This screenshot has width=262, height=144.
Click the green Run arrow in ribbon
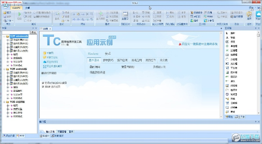(19, 14)
